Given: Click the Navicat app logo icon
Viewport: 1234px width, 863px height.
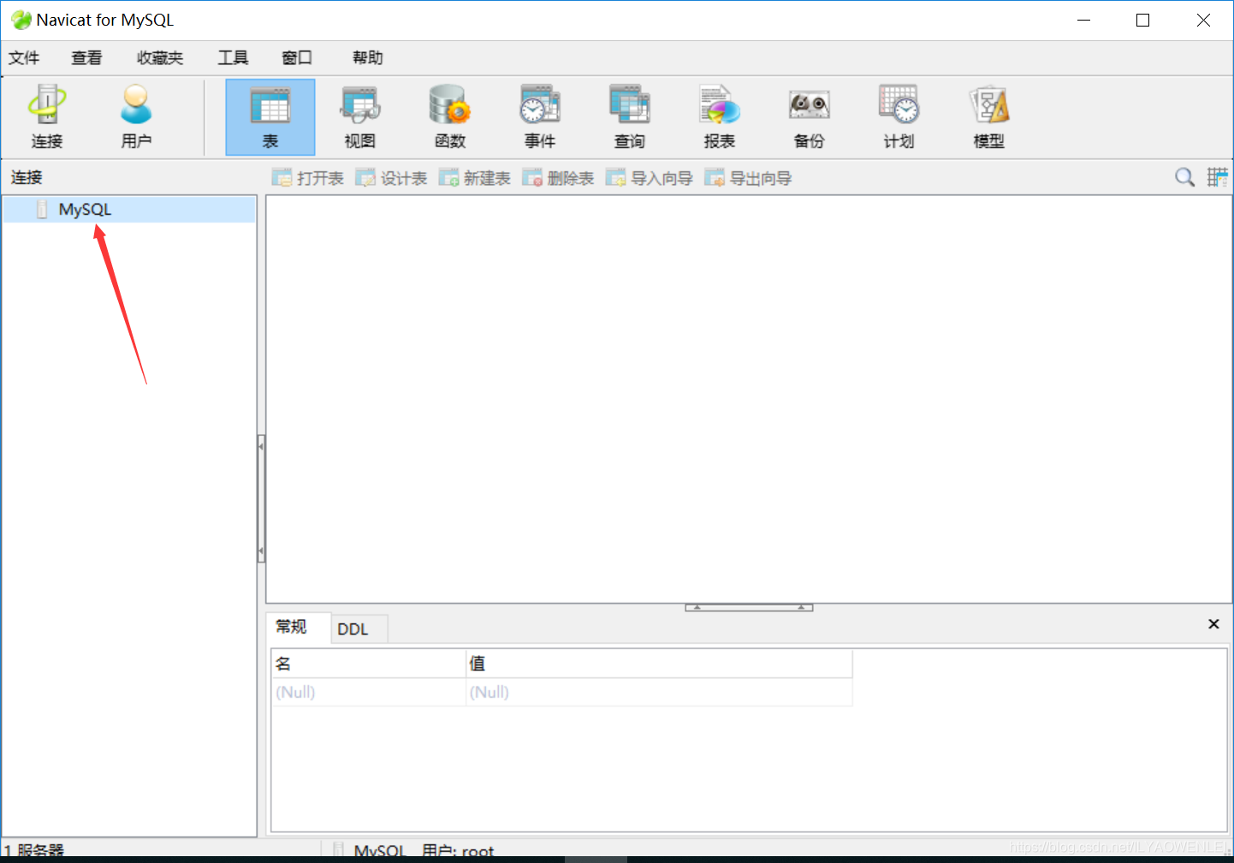Looking at the screenshot, I should coord(21,20).
